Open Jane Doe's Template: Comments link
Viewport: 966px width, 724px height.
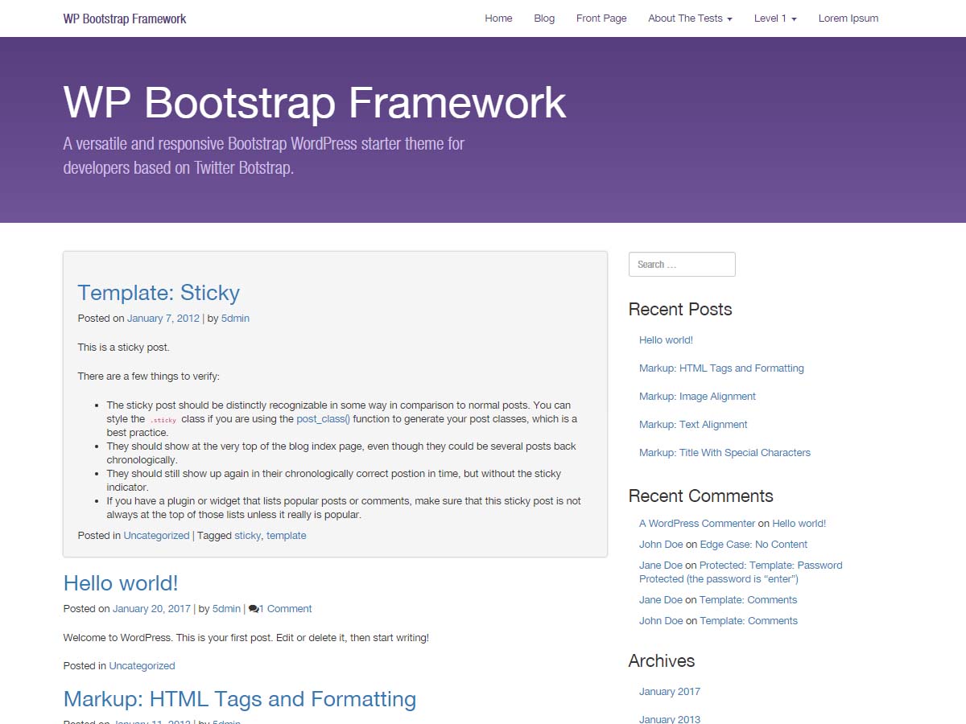[x=748, y=600]
